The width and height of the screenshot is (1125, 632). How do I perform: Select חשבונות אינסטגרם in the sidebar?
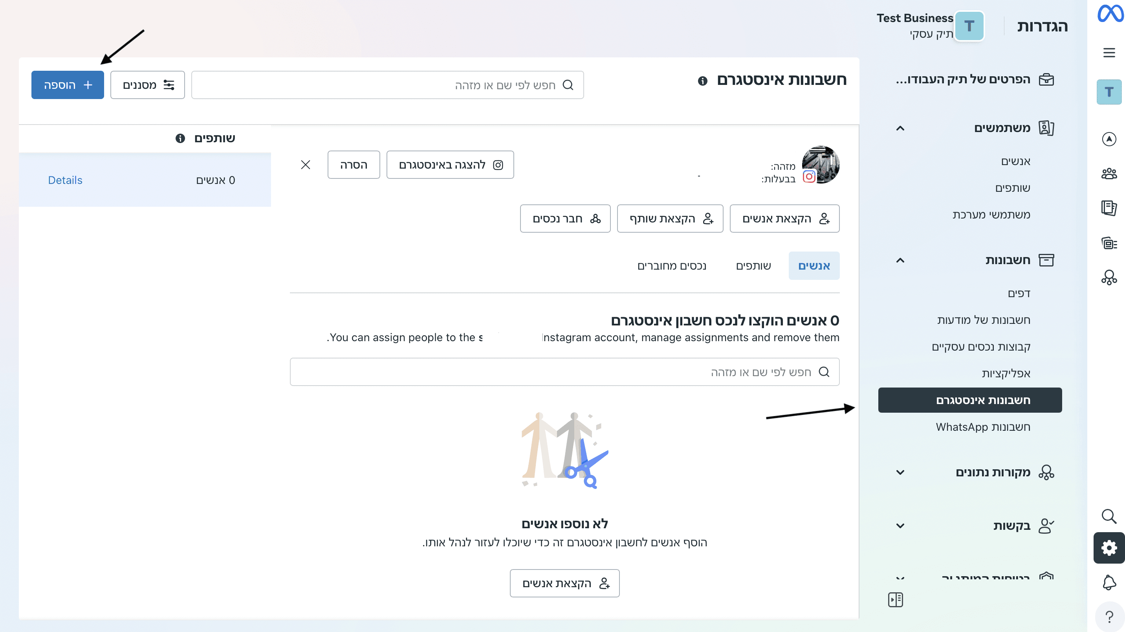tap(970, 401)
